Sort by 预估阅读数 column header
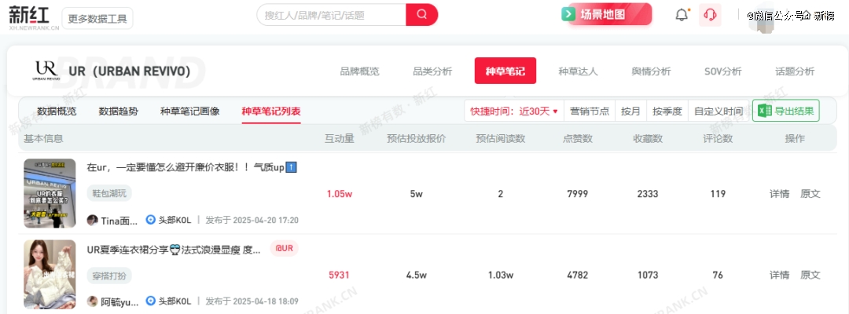The height and width of the screenshot is (314, 849). point(500,139)
